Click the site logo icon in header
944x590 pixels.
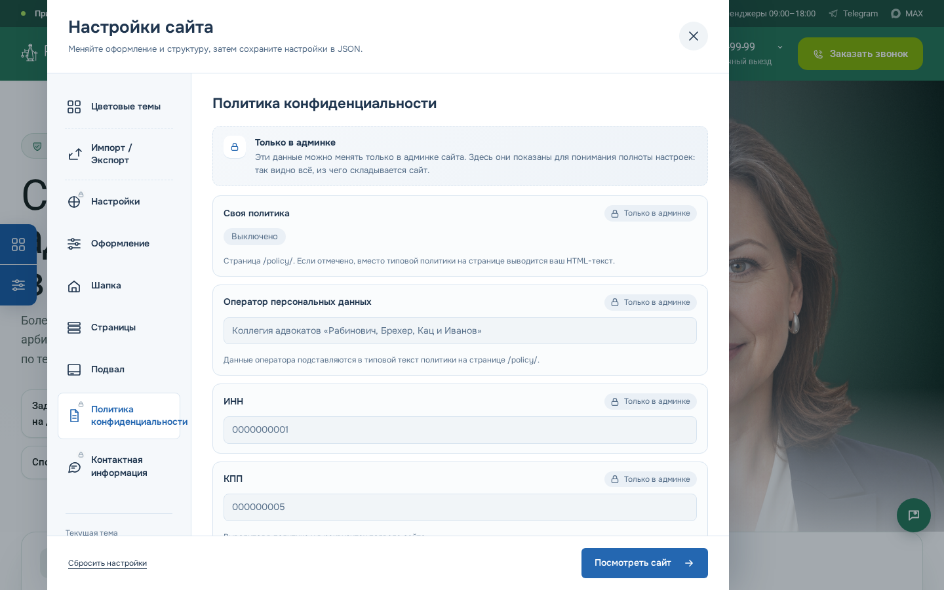coord(29,52)
